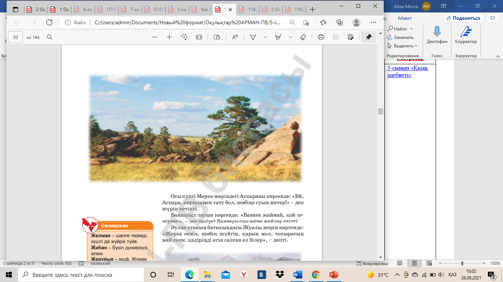Toggle the pin toolbar button
503x282 pixels.
368,37
